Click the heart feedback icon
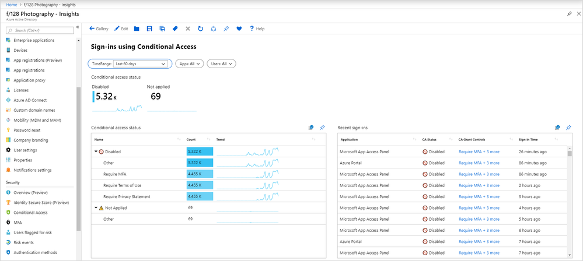 tap(239, 29)
